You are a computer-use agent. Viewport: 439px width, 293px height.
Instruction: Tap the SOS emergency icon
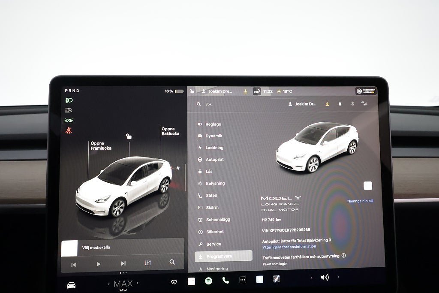pyautogui.click(x=257, y=91)
